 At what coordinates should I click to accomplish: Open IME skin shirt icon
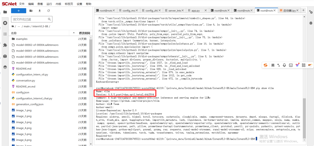(297, 65)
